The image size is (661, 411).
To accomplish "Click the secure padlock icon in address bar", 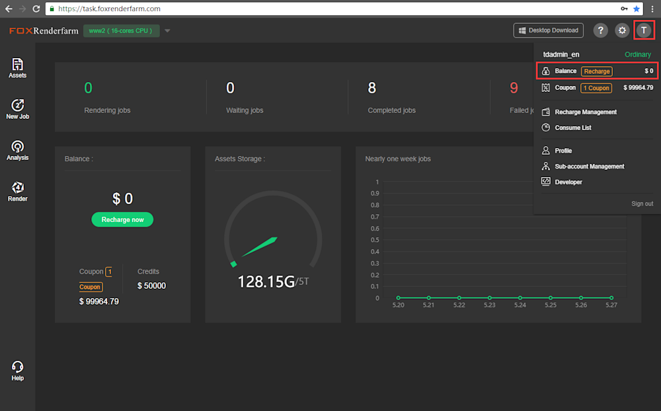I will (x=52, y=9).
